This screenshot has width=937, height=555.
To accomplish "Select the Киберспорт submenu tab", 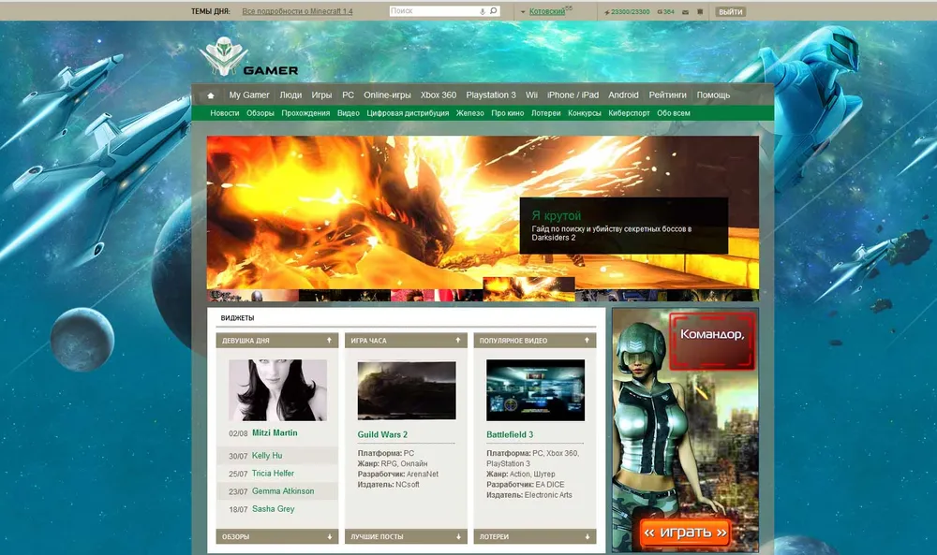I will coord(629,113).
